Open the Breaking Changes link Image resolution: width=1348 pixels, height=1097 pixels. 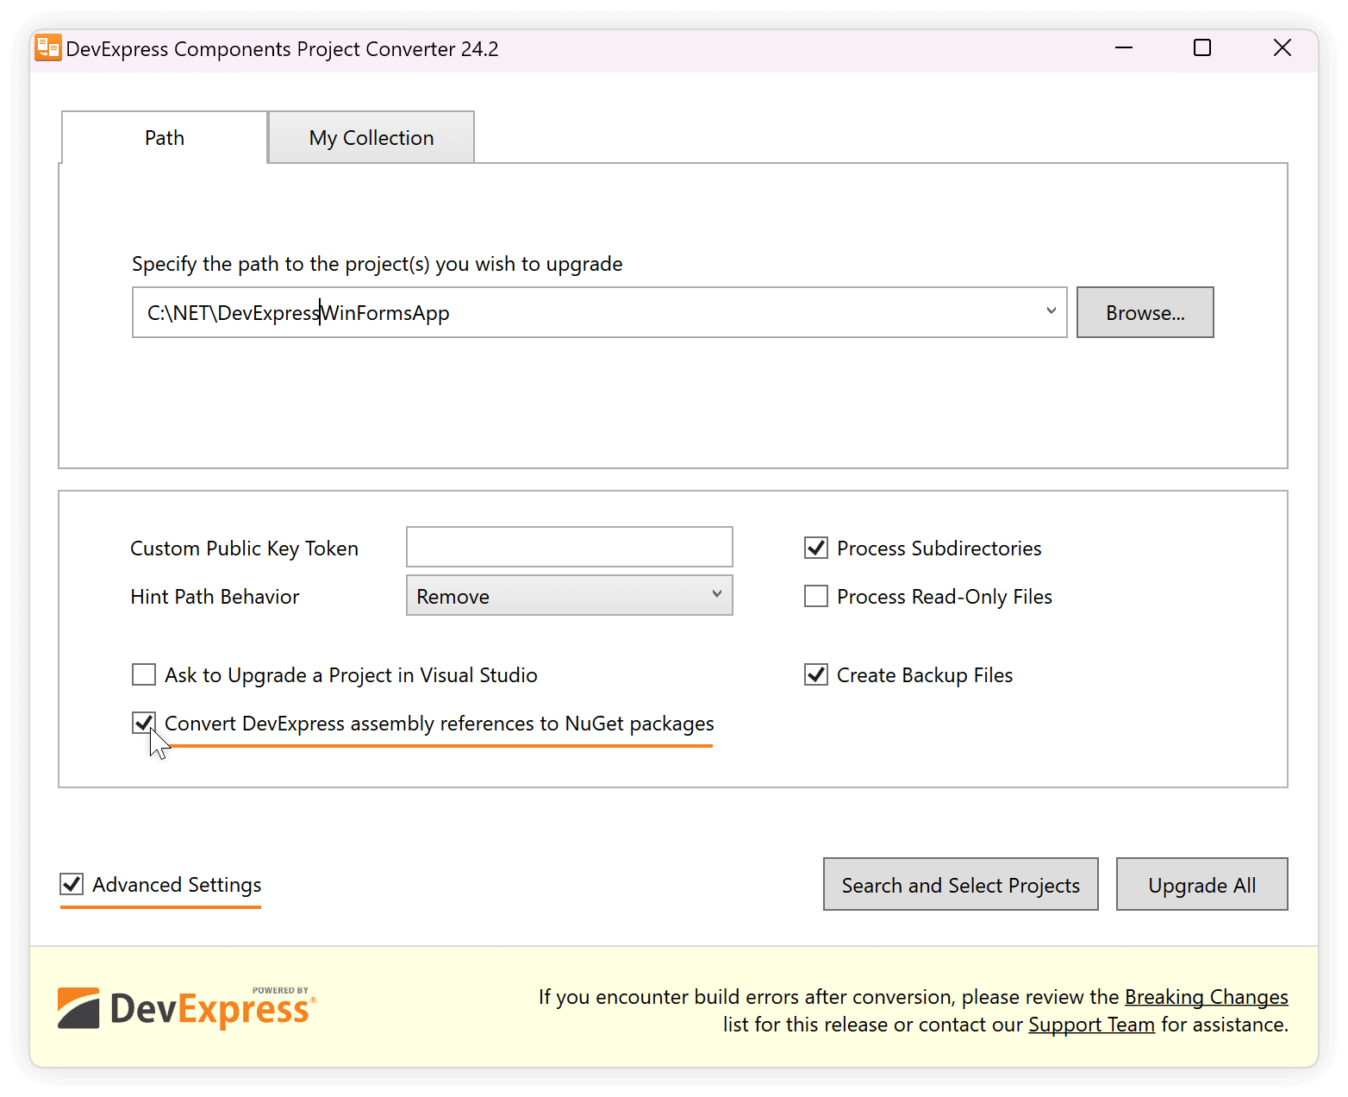(1206, 996)
